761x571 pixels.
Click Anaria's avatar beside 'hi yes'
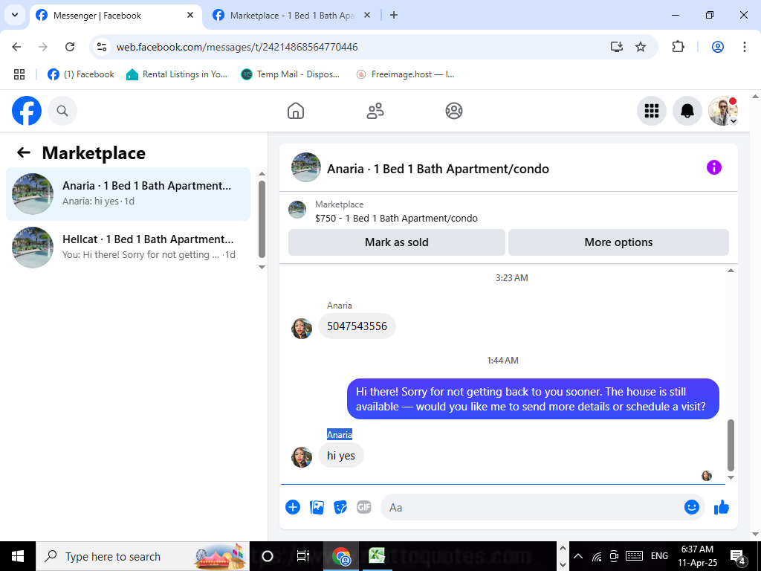(302, 457)
